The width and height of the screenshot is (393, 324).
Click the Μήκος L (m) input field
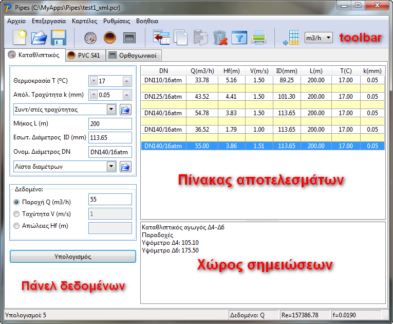[x=110, y=124]
